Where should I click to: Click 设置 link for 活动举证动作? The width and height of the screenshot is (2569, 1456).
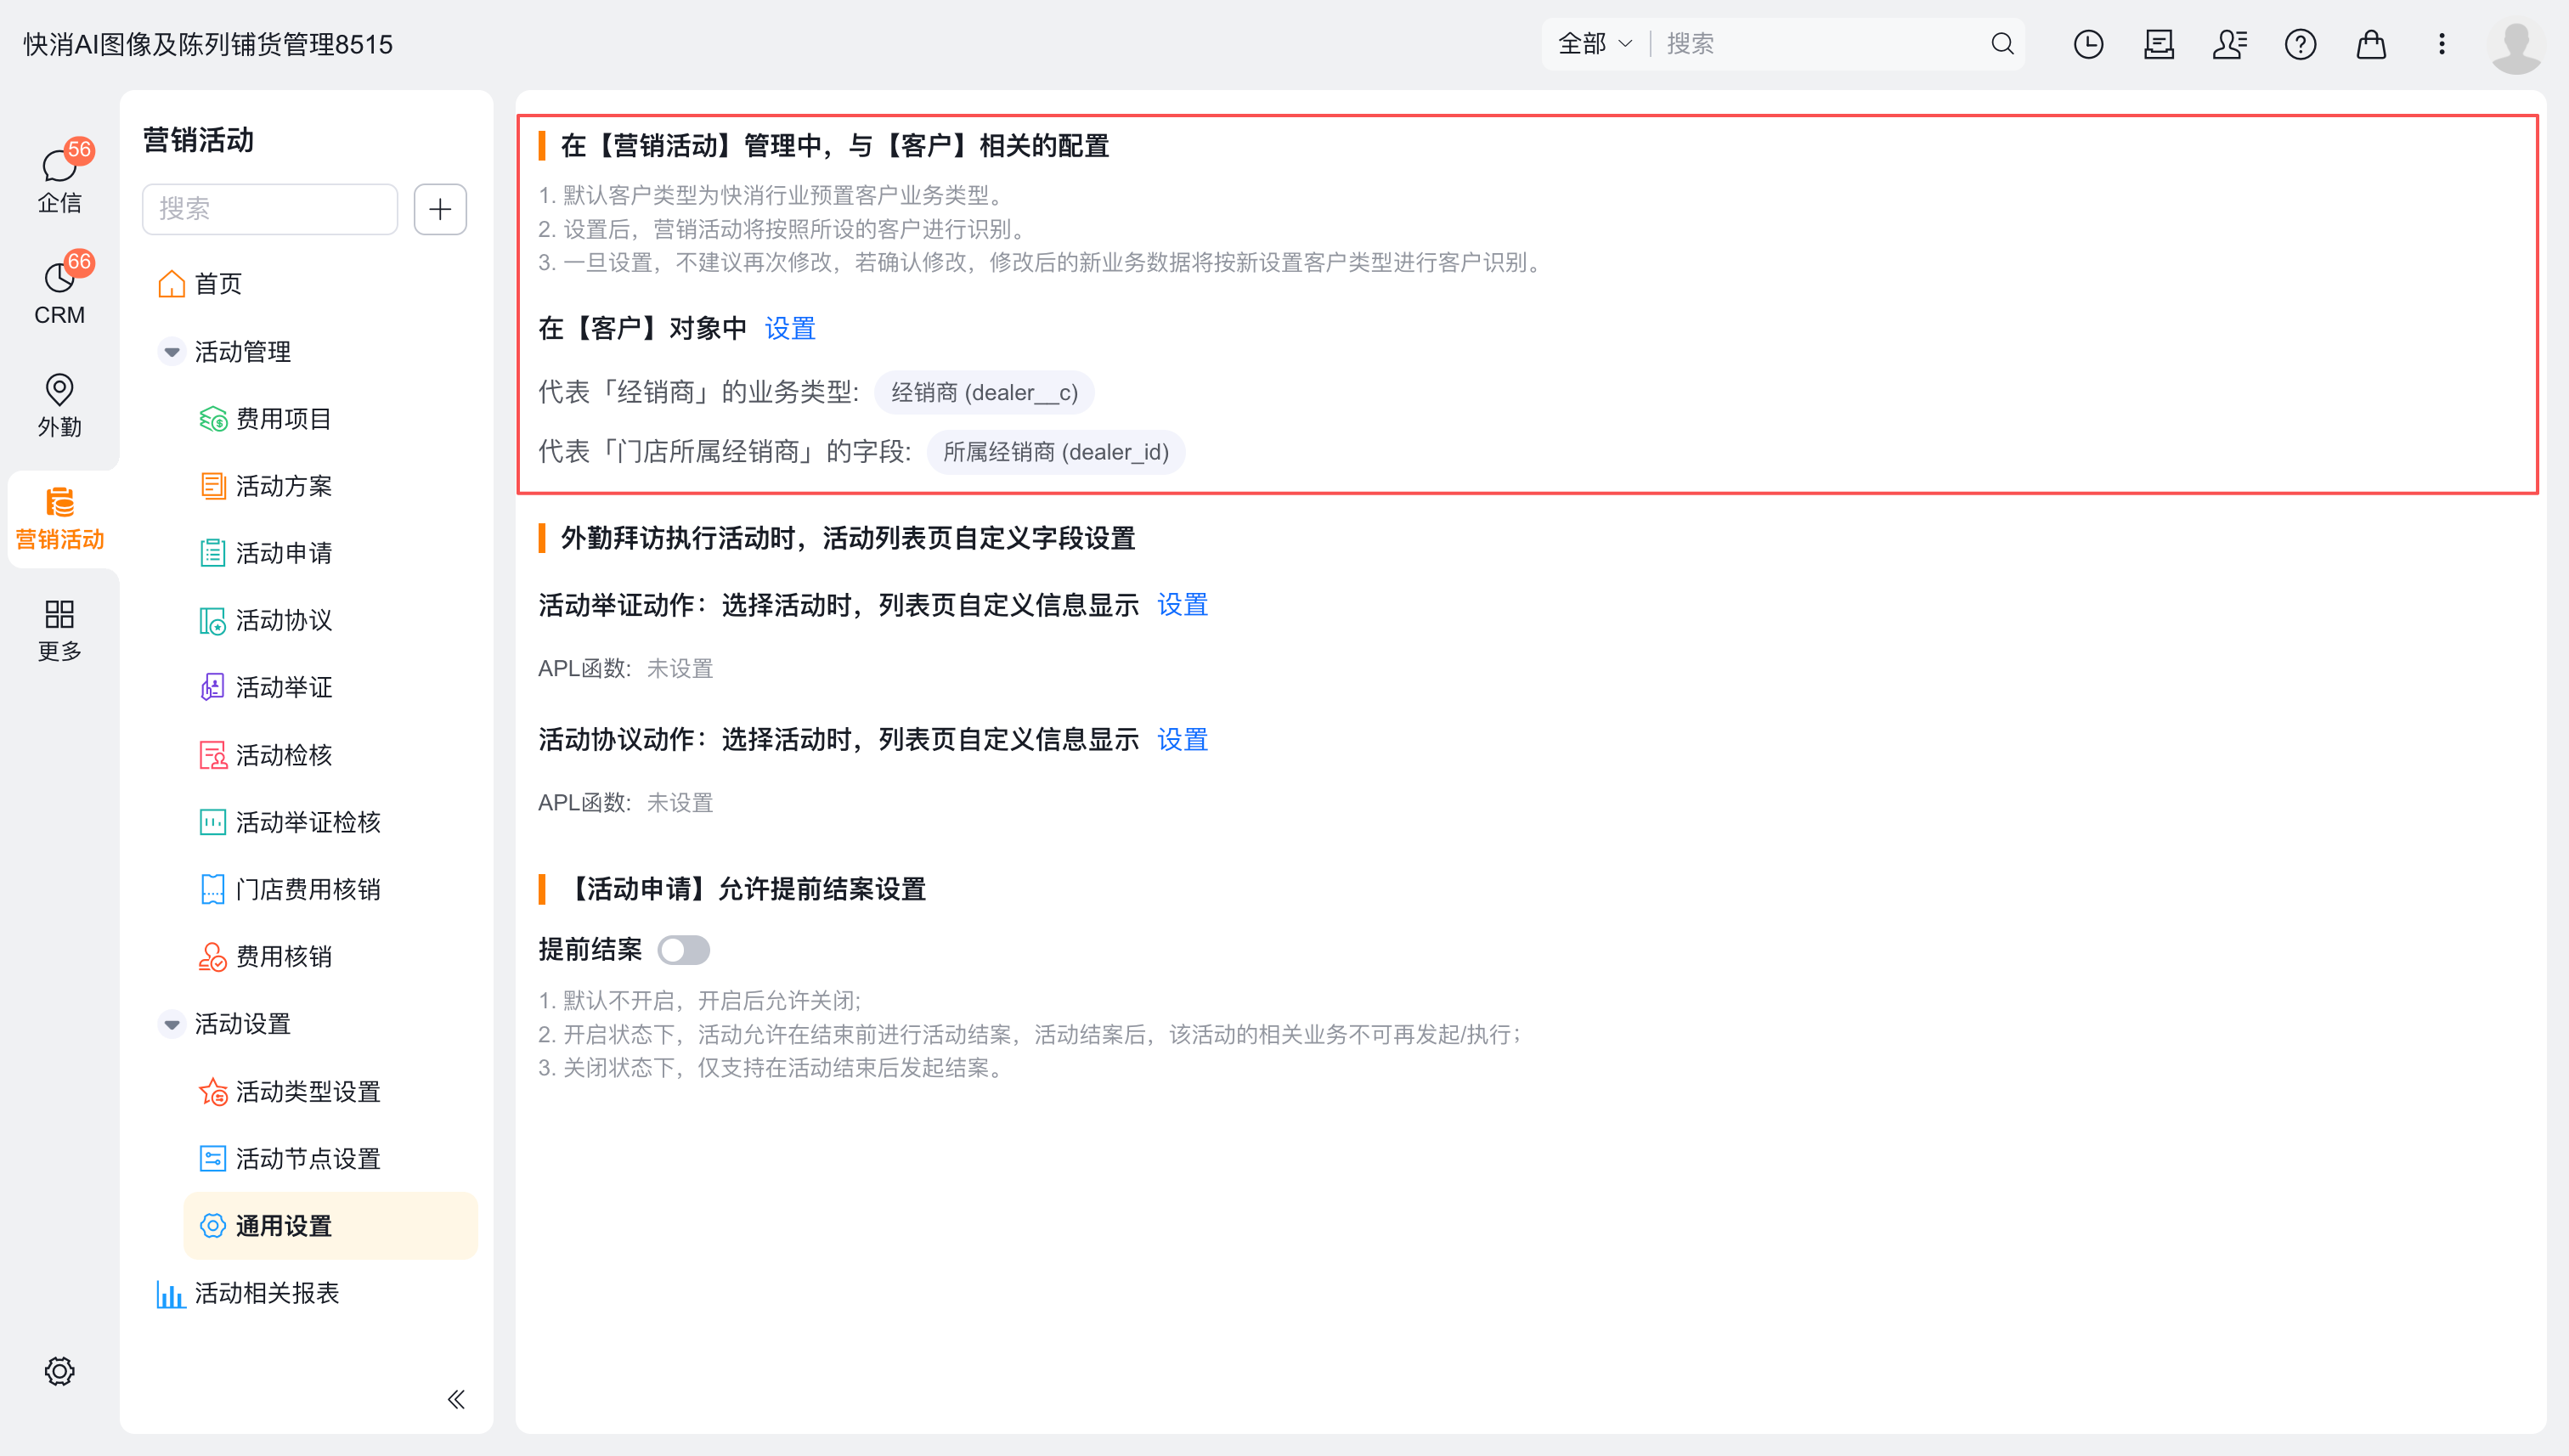click(1182, 605)
